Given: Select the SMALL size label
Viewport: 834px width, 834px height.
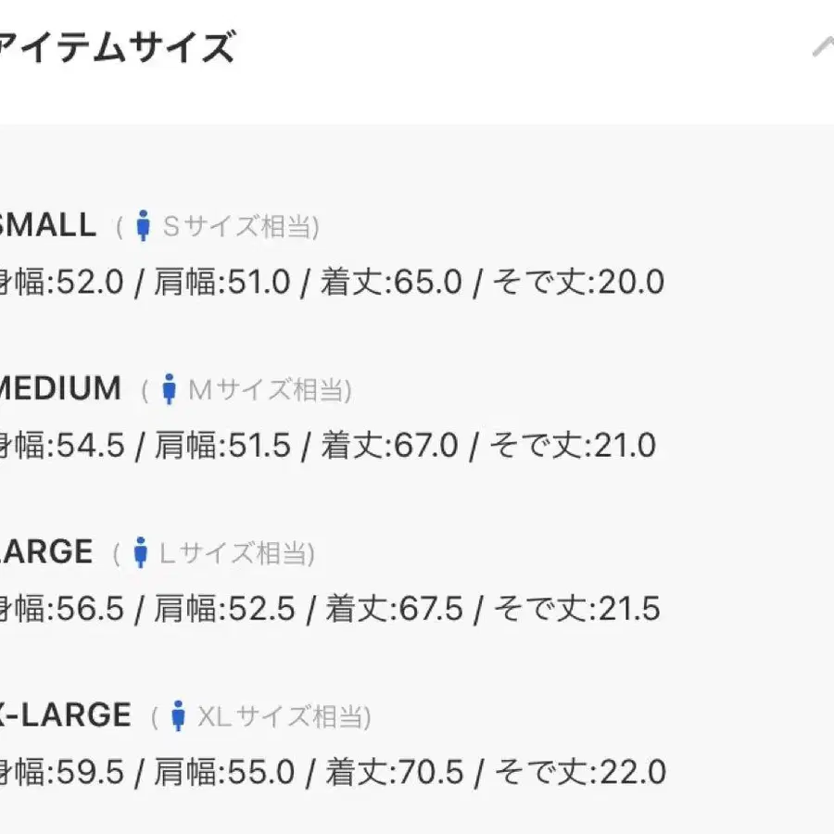Looking at the screenshot, I should [48, 225].
